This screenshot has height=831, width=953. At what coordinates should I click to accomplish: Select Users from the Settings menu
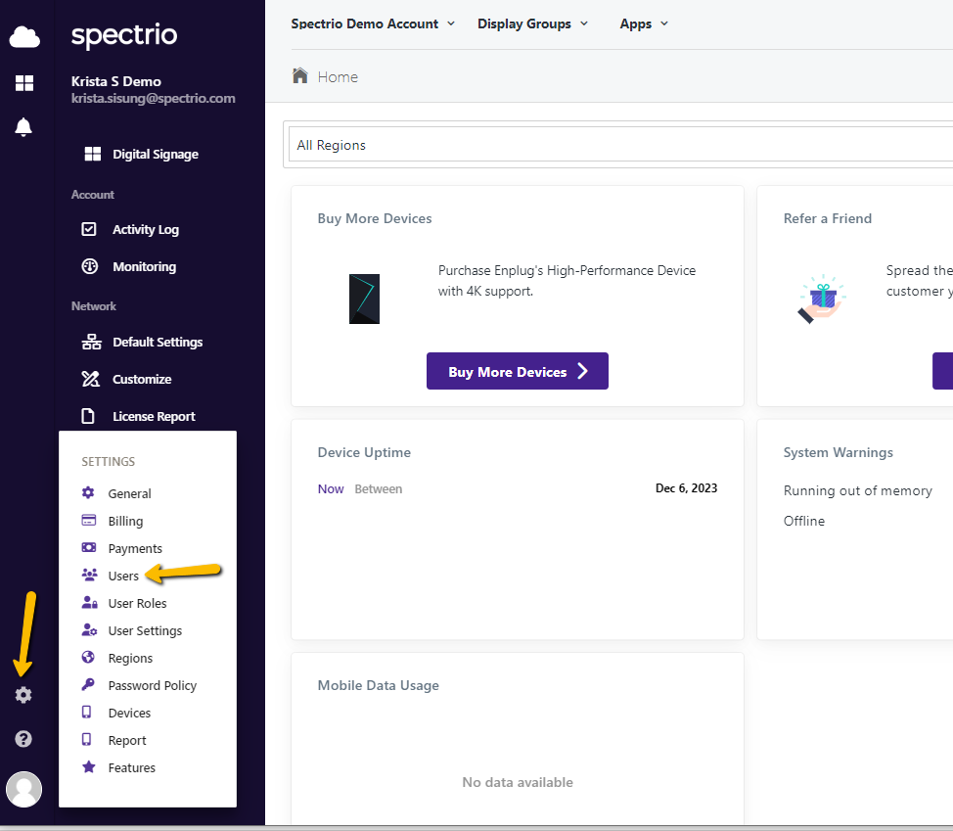pyautogui.click(x=123, y=576)
